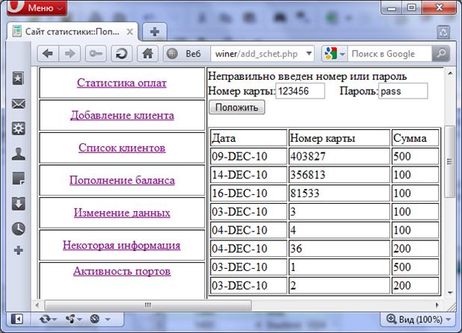Screen dimensions: 462x333
Task: Open the Downloads panel in sidebar
Action: pos(19,204)
